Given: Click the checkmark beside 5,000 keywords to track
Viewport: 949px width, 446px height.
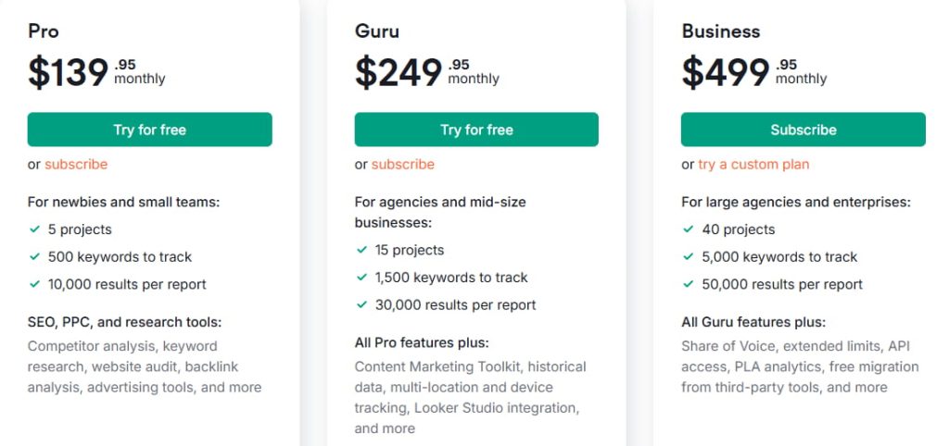Looking at the screenshot, I should tap(689, 256).
